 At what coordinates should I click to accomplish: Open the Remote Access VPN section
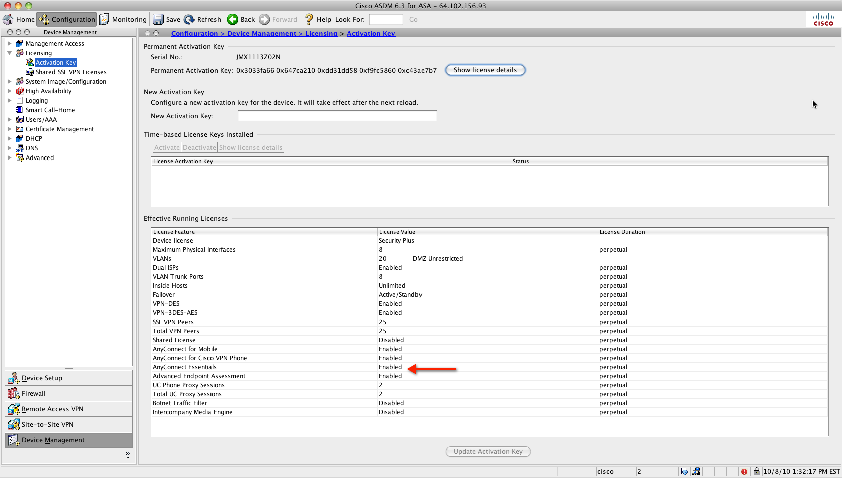click(69, 409)
